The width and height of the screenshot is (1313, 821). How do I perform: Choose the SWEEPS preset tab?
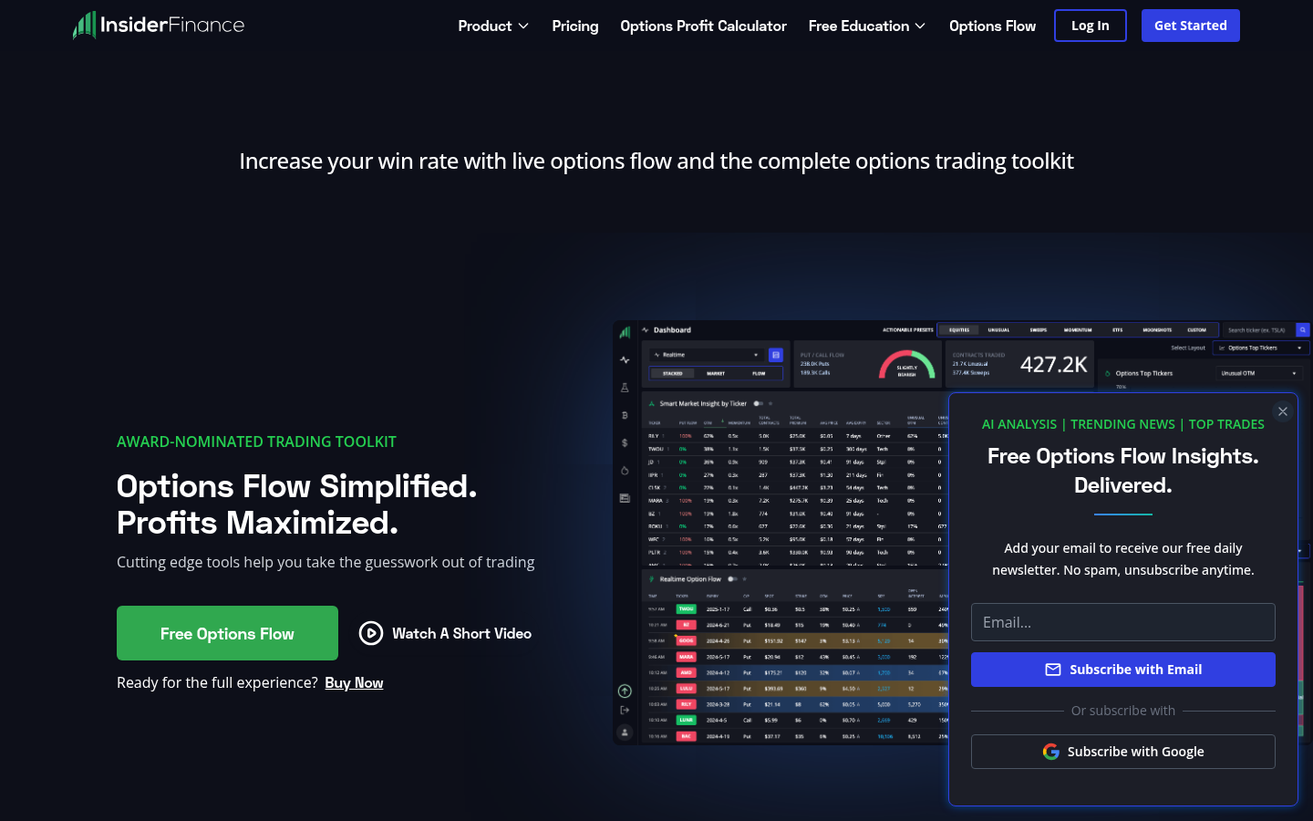click(1039, 330)
